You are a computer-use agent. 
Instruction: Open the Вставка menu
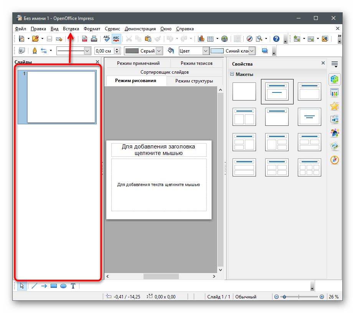[71, 29]
